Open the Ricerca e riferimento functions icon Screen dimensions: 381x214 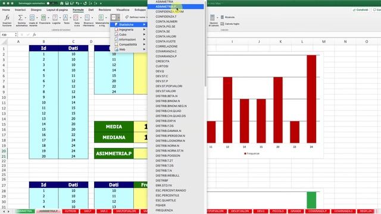[x=87, y=17]
